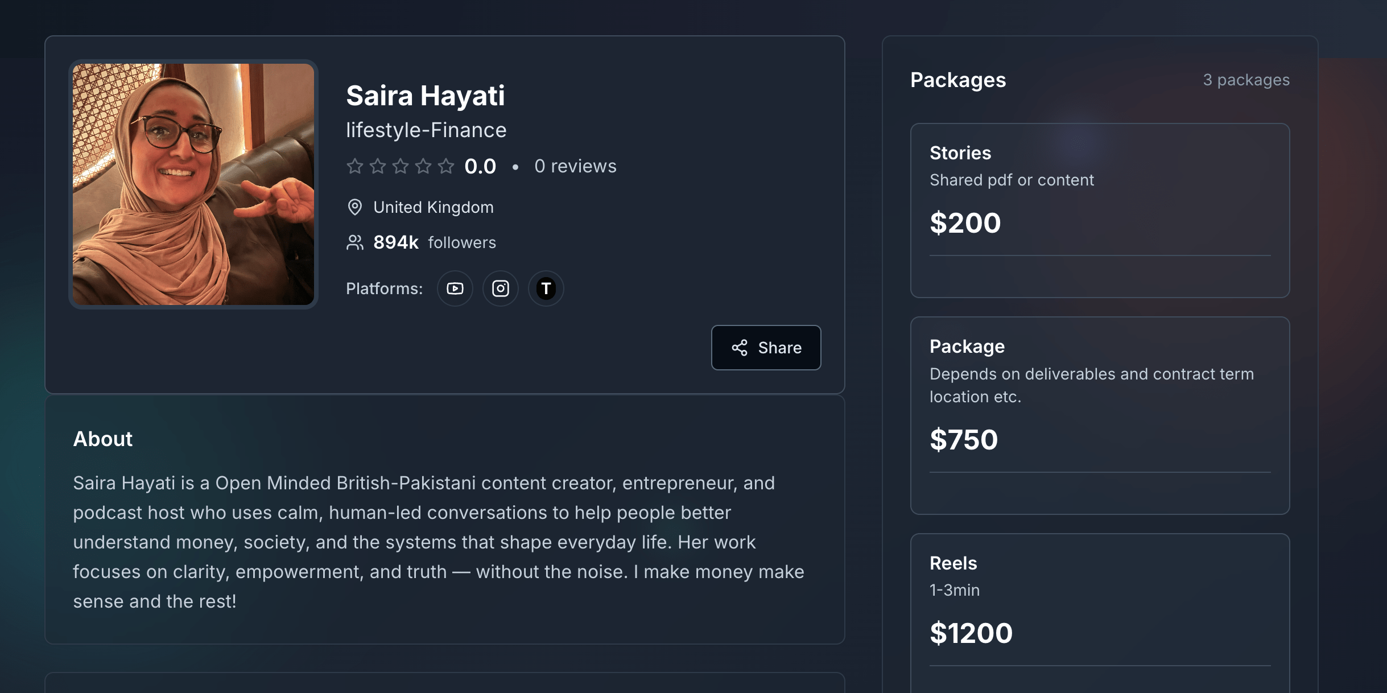This screenshot has height=693, width=1387.
Task: Select the fifth rating star
Action: (446, 166)
